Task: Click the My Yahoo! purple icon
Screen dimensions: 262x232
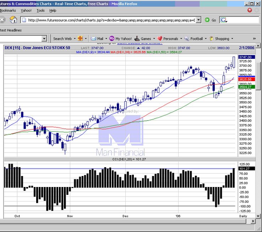Action: coord(111,39)
